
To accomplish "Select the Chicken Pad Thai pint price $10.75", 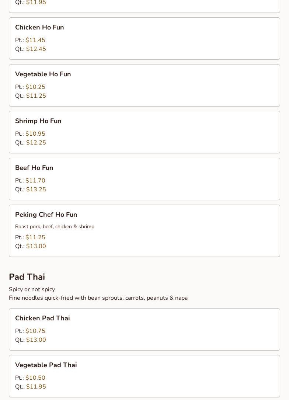I will (x=35, y=331).
